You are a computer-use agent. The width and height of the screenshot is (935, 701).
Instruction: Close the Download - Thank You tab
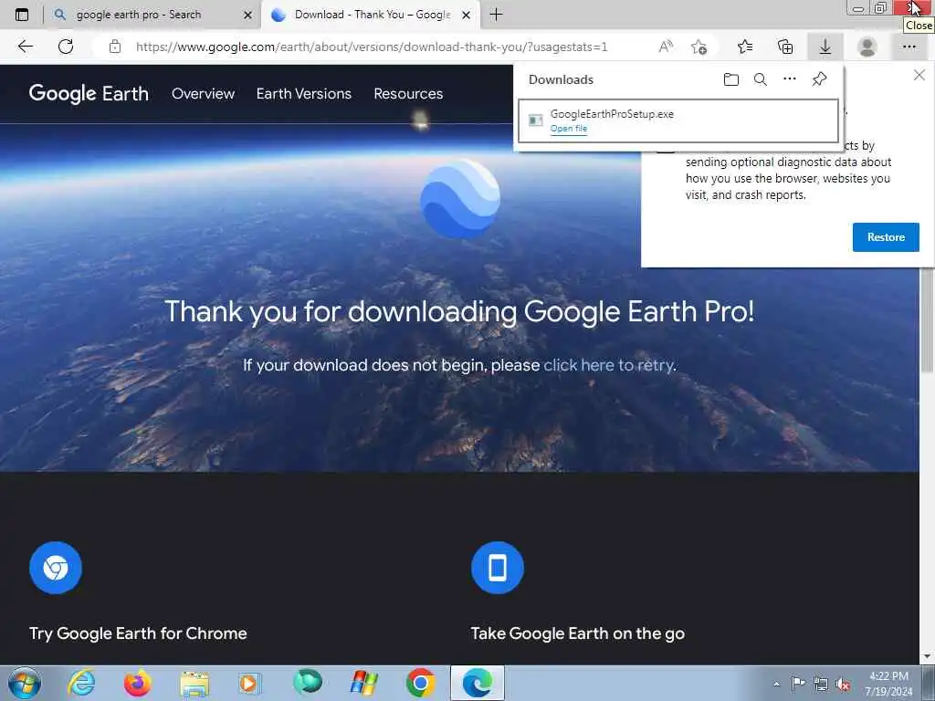467,15
